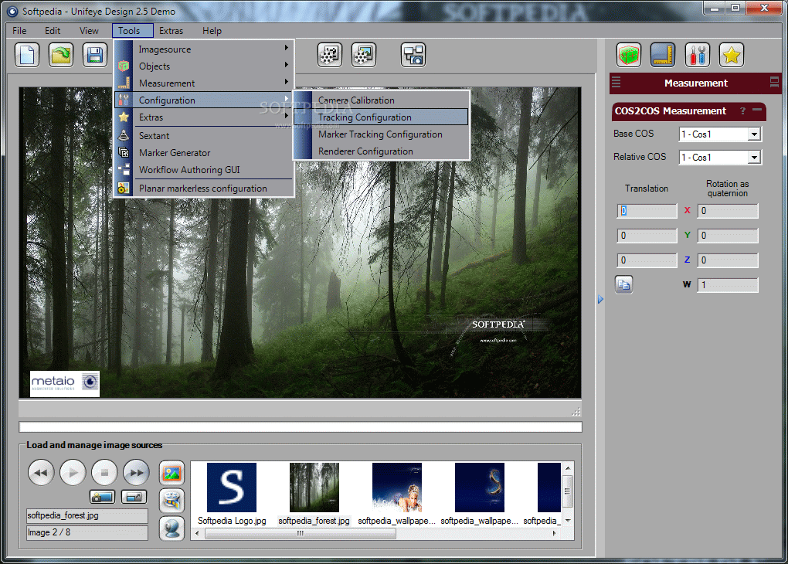Click the rewind playback button

[x=41, y=473]
